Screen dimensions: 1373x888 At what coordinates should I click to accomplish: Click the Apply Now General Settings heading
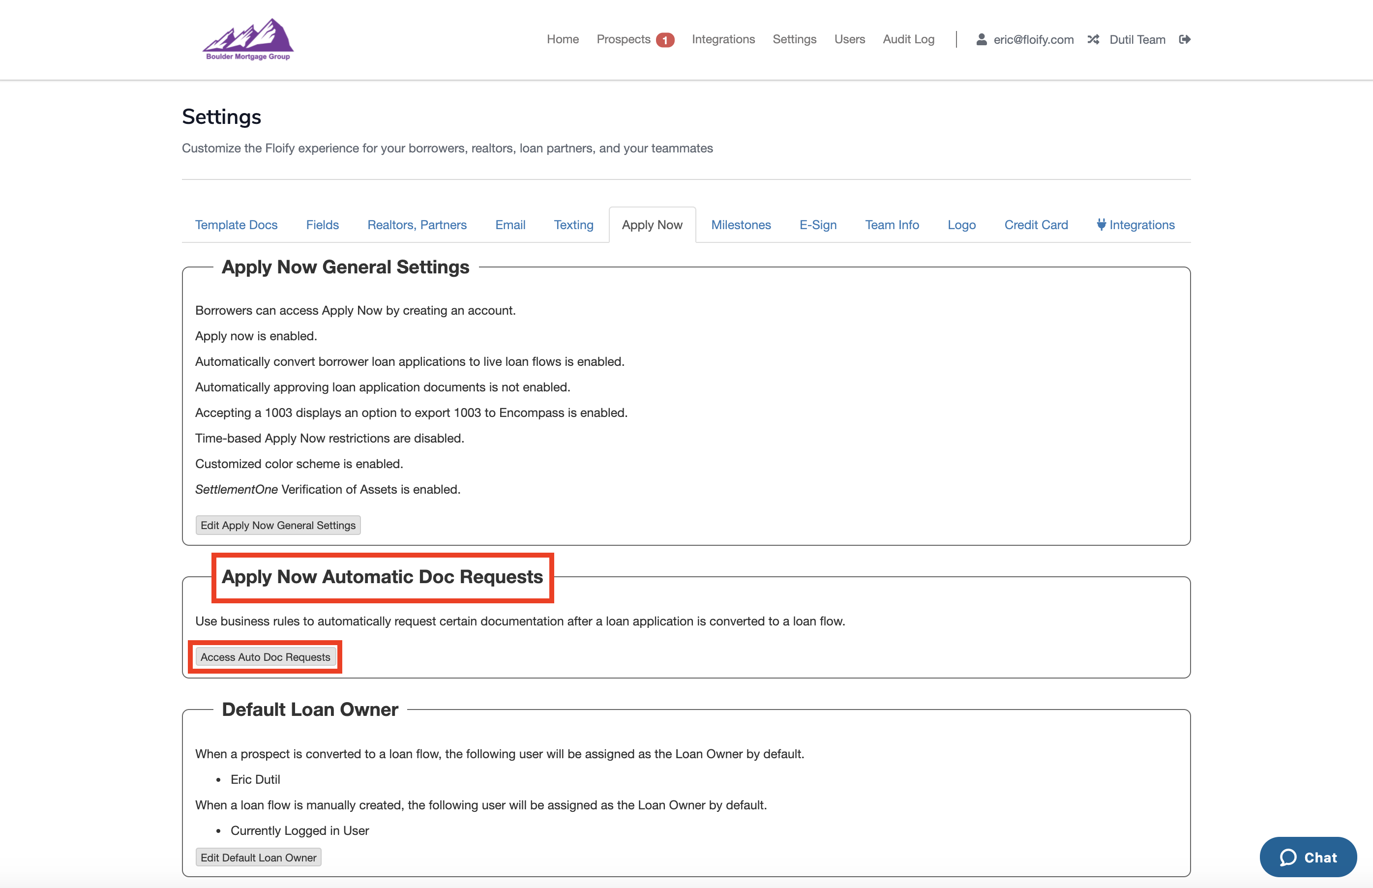tap(345, 267)
